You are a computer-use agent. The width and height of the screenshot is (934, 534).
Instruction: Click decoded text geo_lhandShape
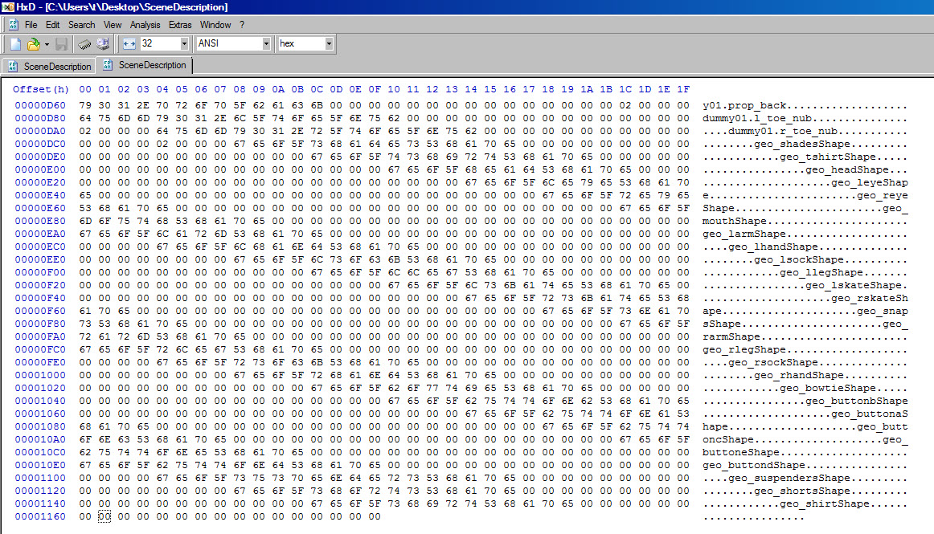(773, 247)
